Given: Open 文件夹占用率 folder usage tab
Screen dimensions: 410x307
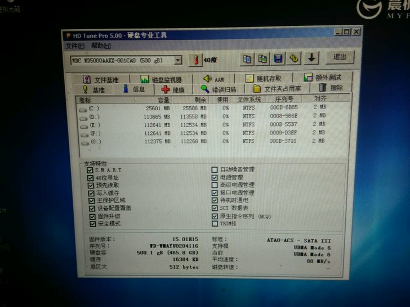Looking at the screenshot, I should tap(277, 89).
